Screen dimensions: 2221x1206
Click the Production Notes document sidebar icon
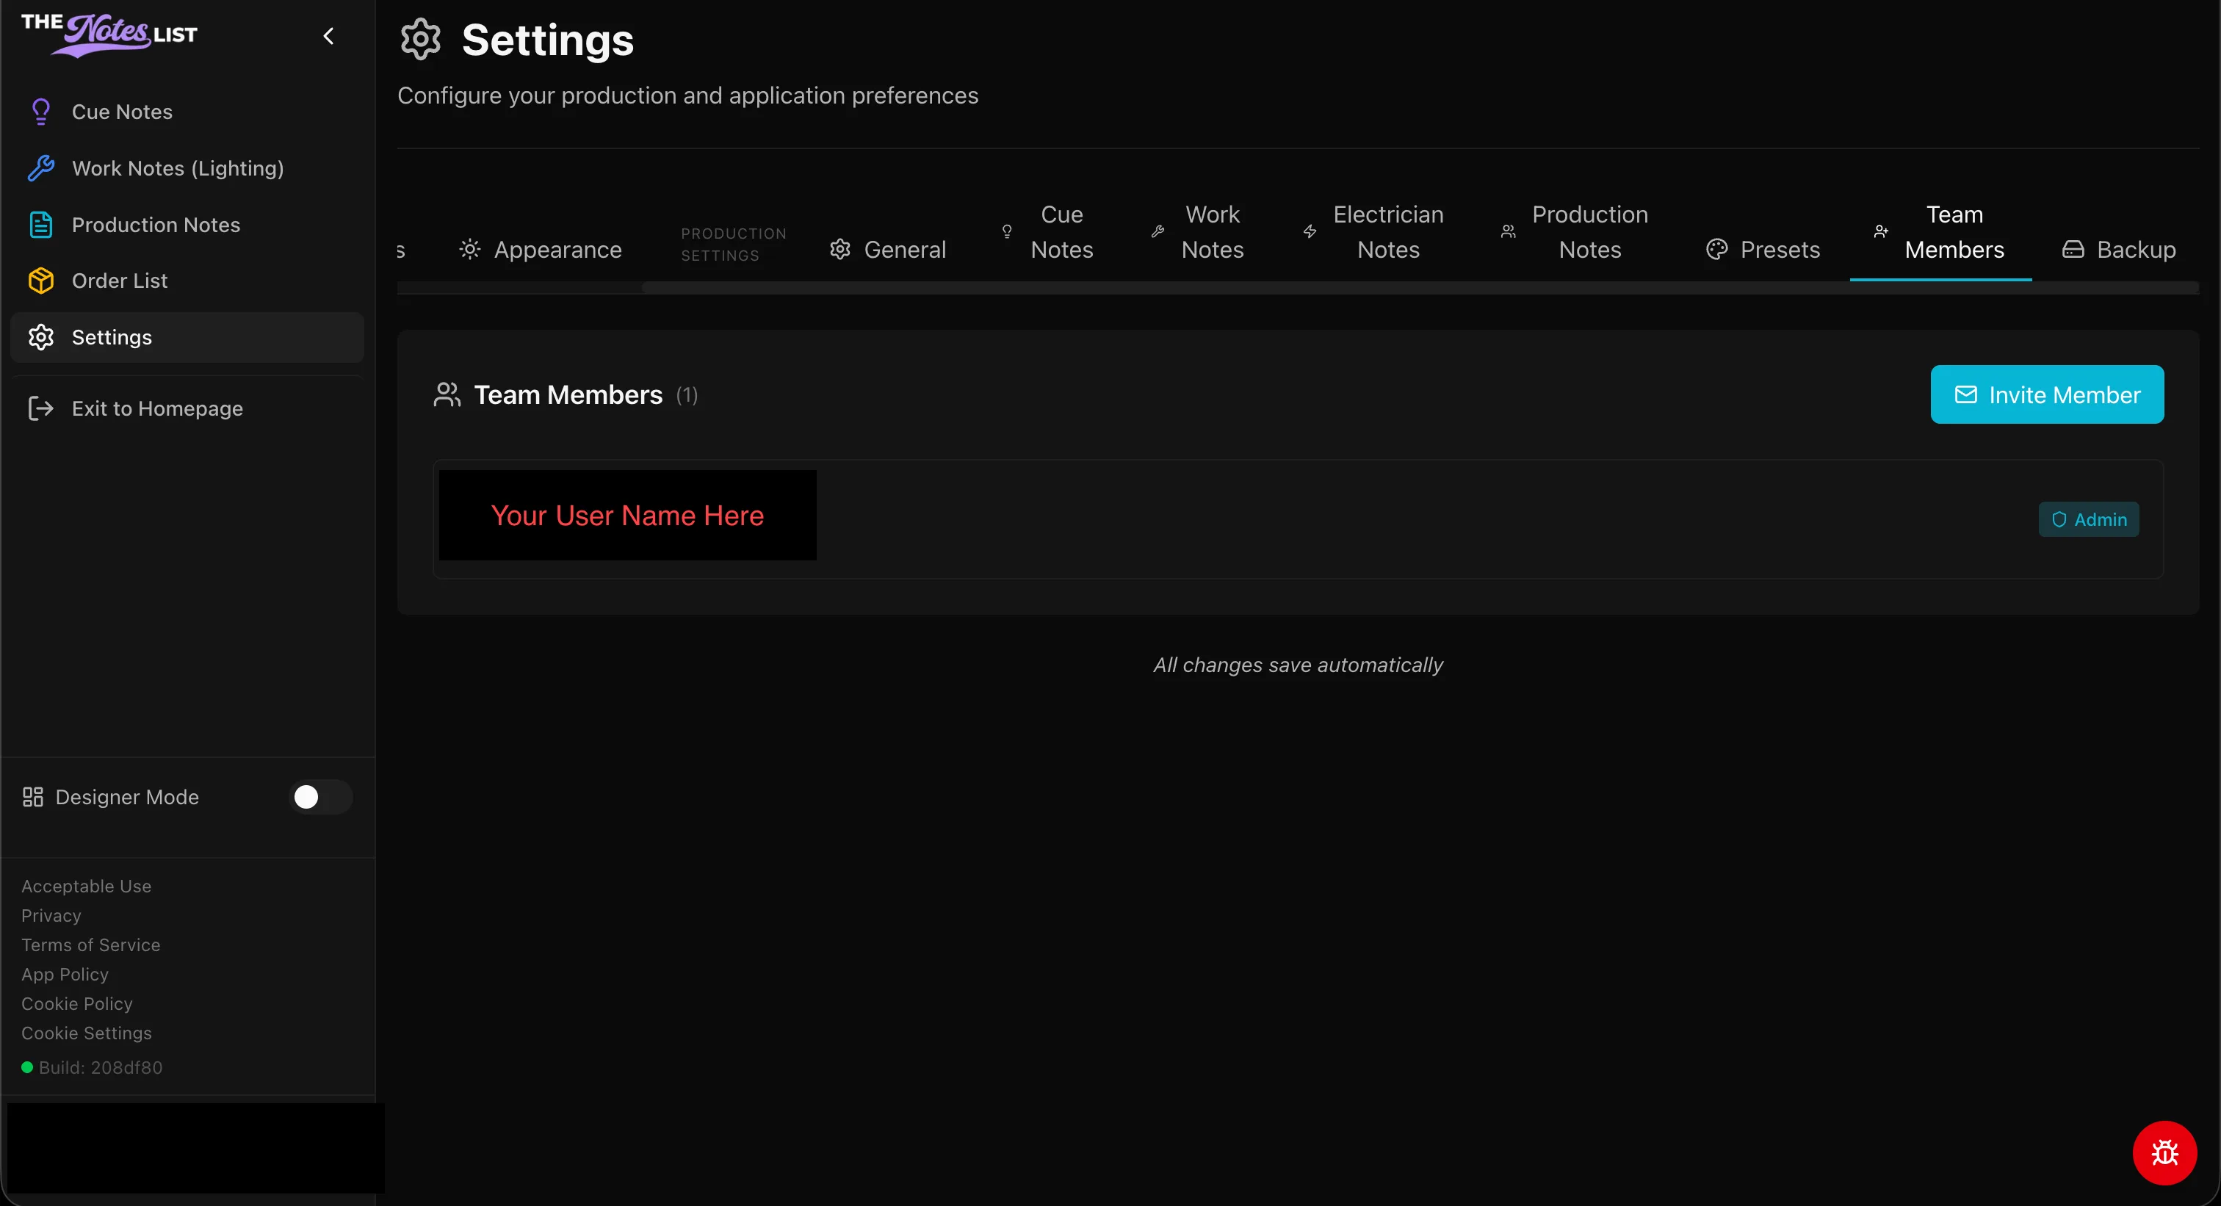pos(40,225)
